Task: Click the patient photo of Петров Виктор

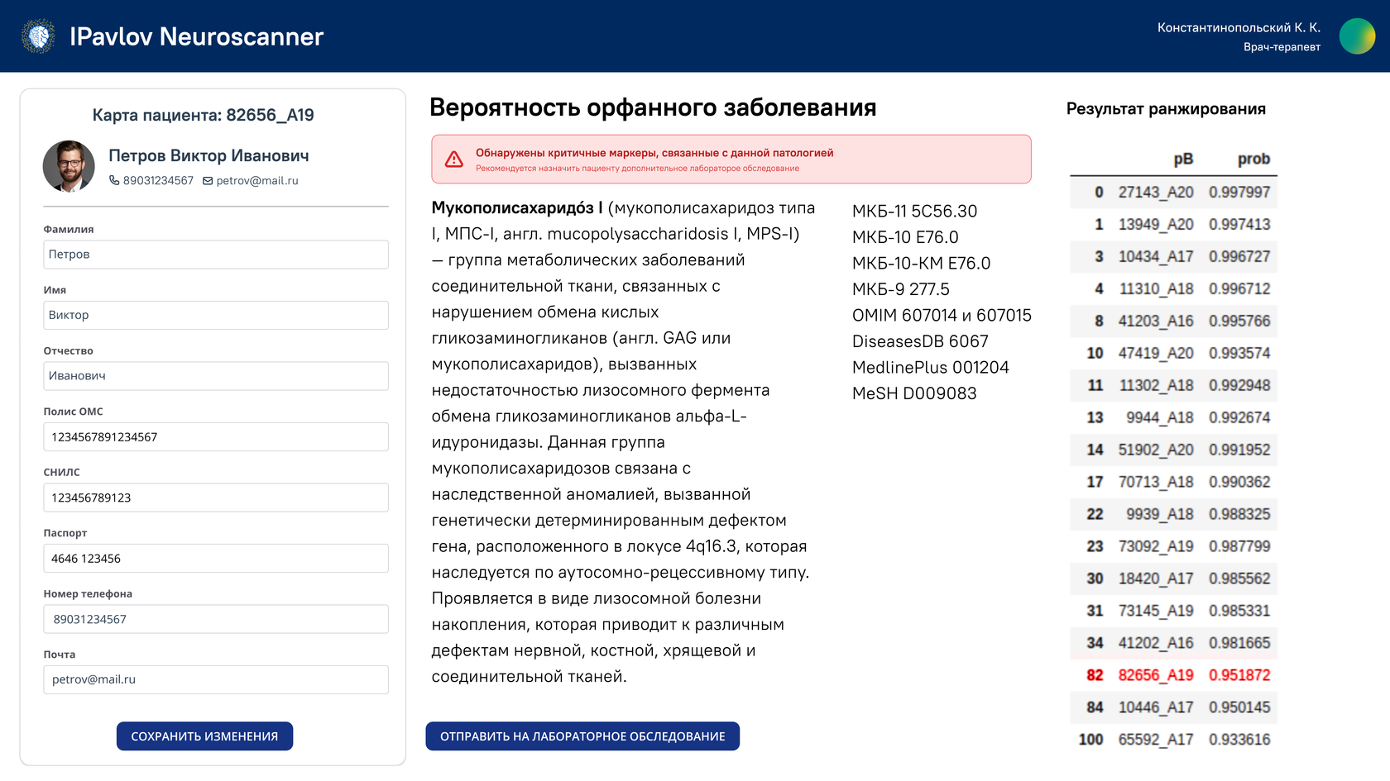Action: point(69,166)
